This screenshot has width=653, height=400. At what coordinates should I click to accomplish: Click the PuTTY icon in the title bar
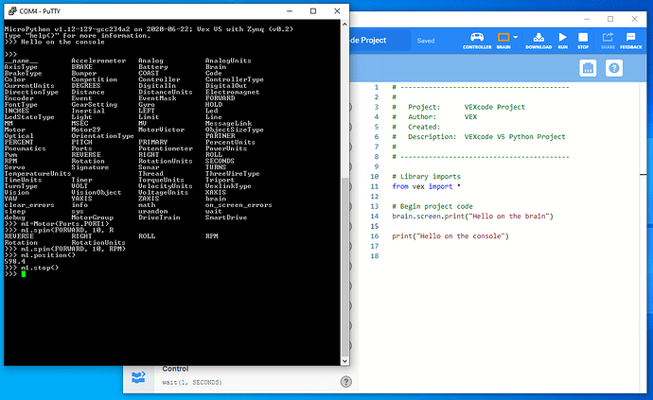pos(12,10)
